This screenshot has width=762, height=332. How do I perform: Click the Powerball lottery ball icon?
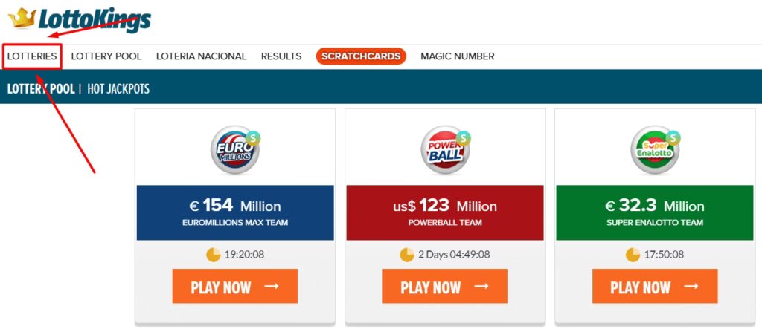pos(444,151)
